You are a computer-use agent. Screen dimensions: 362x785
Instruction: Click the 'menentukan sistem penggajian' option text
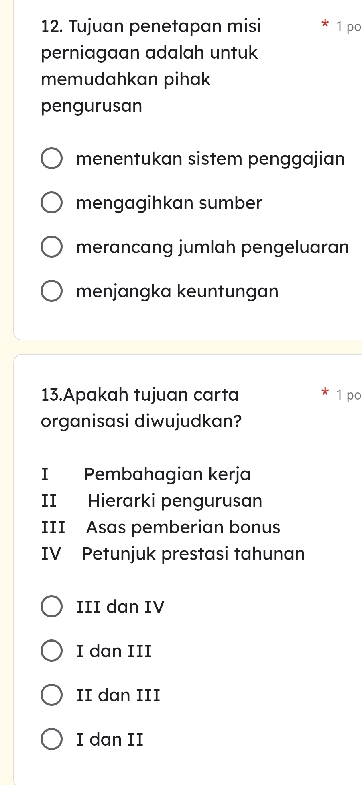click(x=210, y=159)
